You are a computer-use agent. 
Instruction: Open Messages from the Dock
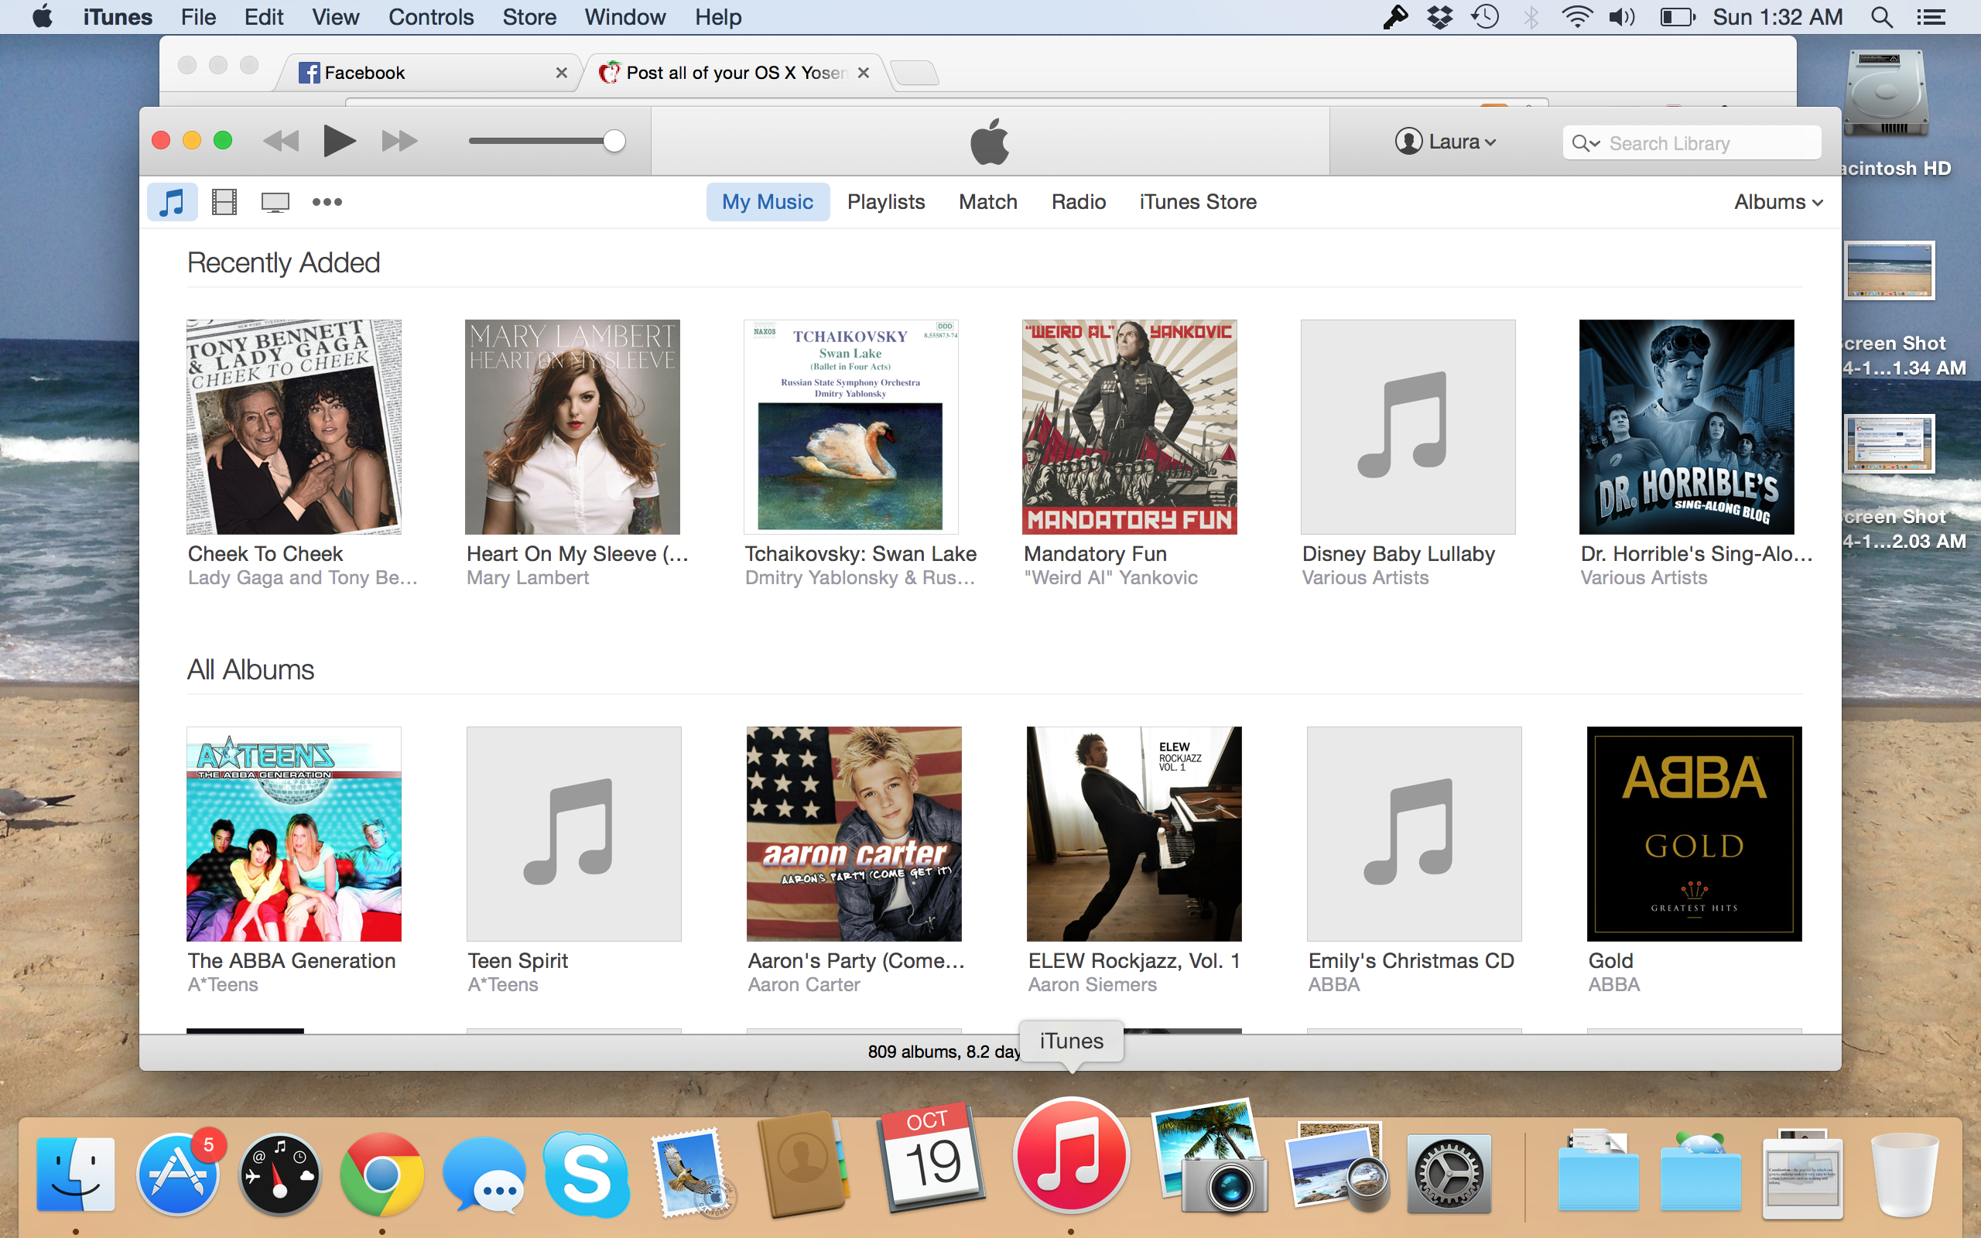click(x=484, y=1174)
